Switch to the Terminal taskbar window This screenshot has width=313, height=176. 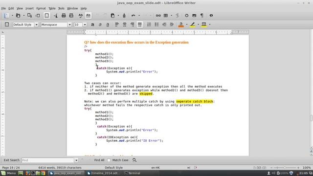[133, 173]
